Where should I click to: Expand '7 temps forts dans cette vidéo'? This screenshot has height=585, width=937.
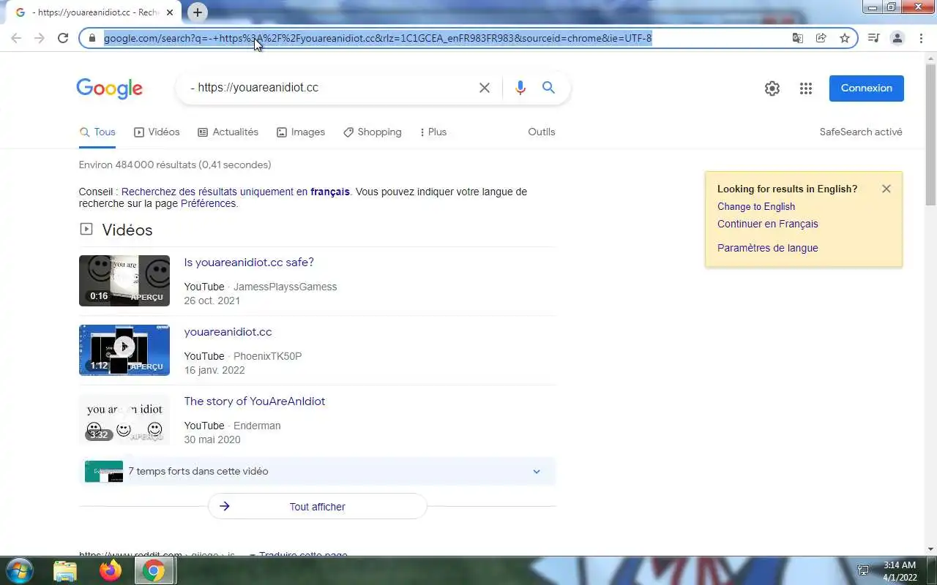pyautogui.click(x=317, y=472)
